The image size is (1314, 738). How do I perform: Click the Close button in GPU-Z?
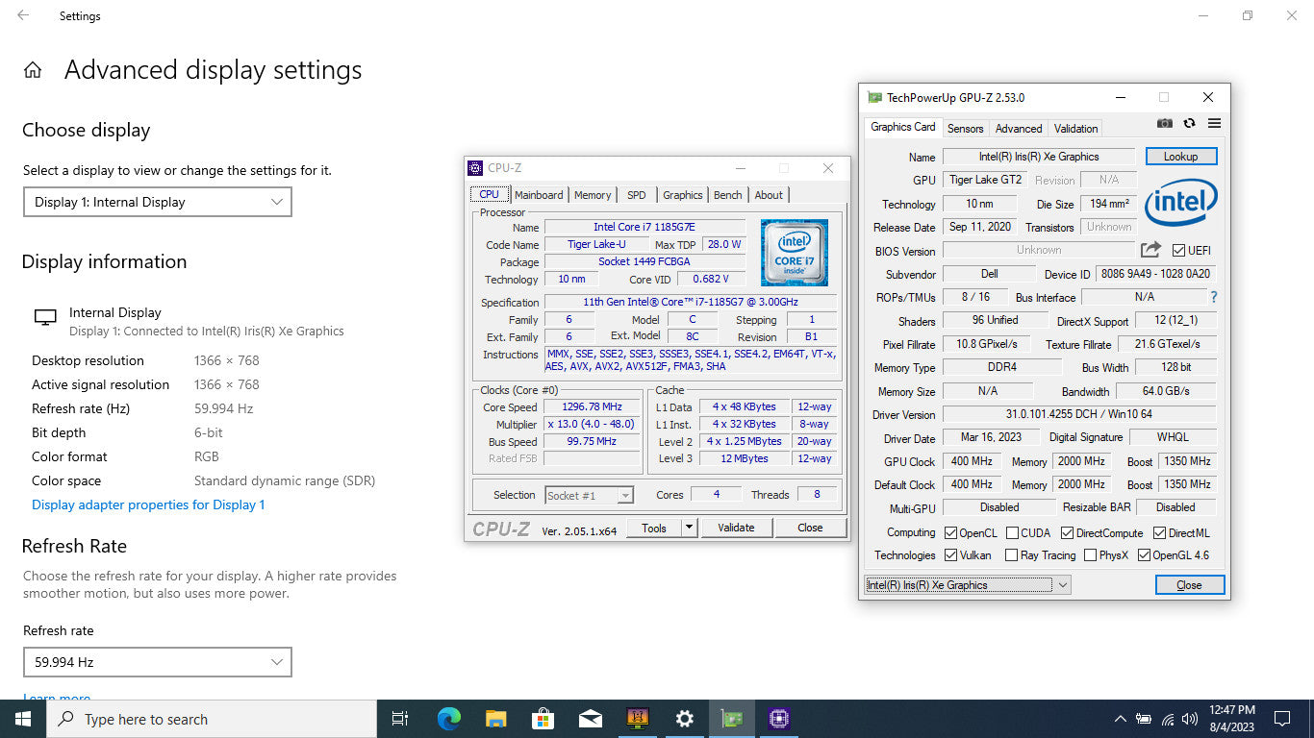click(x=1190, y=584)
